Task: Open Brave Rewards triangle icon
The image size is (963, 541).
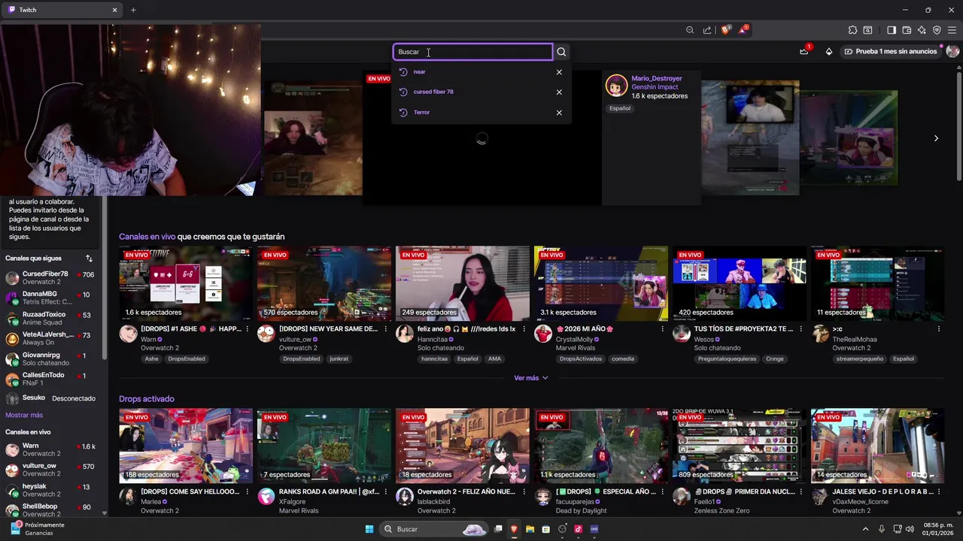Action: 743,30
